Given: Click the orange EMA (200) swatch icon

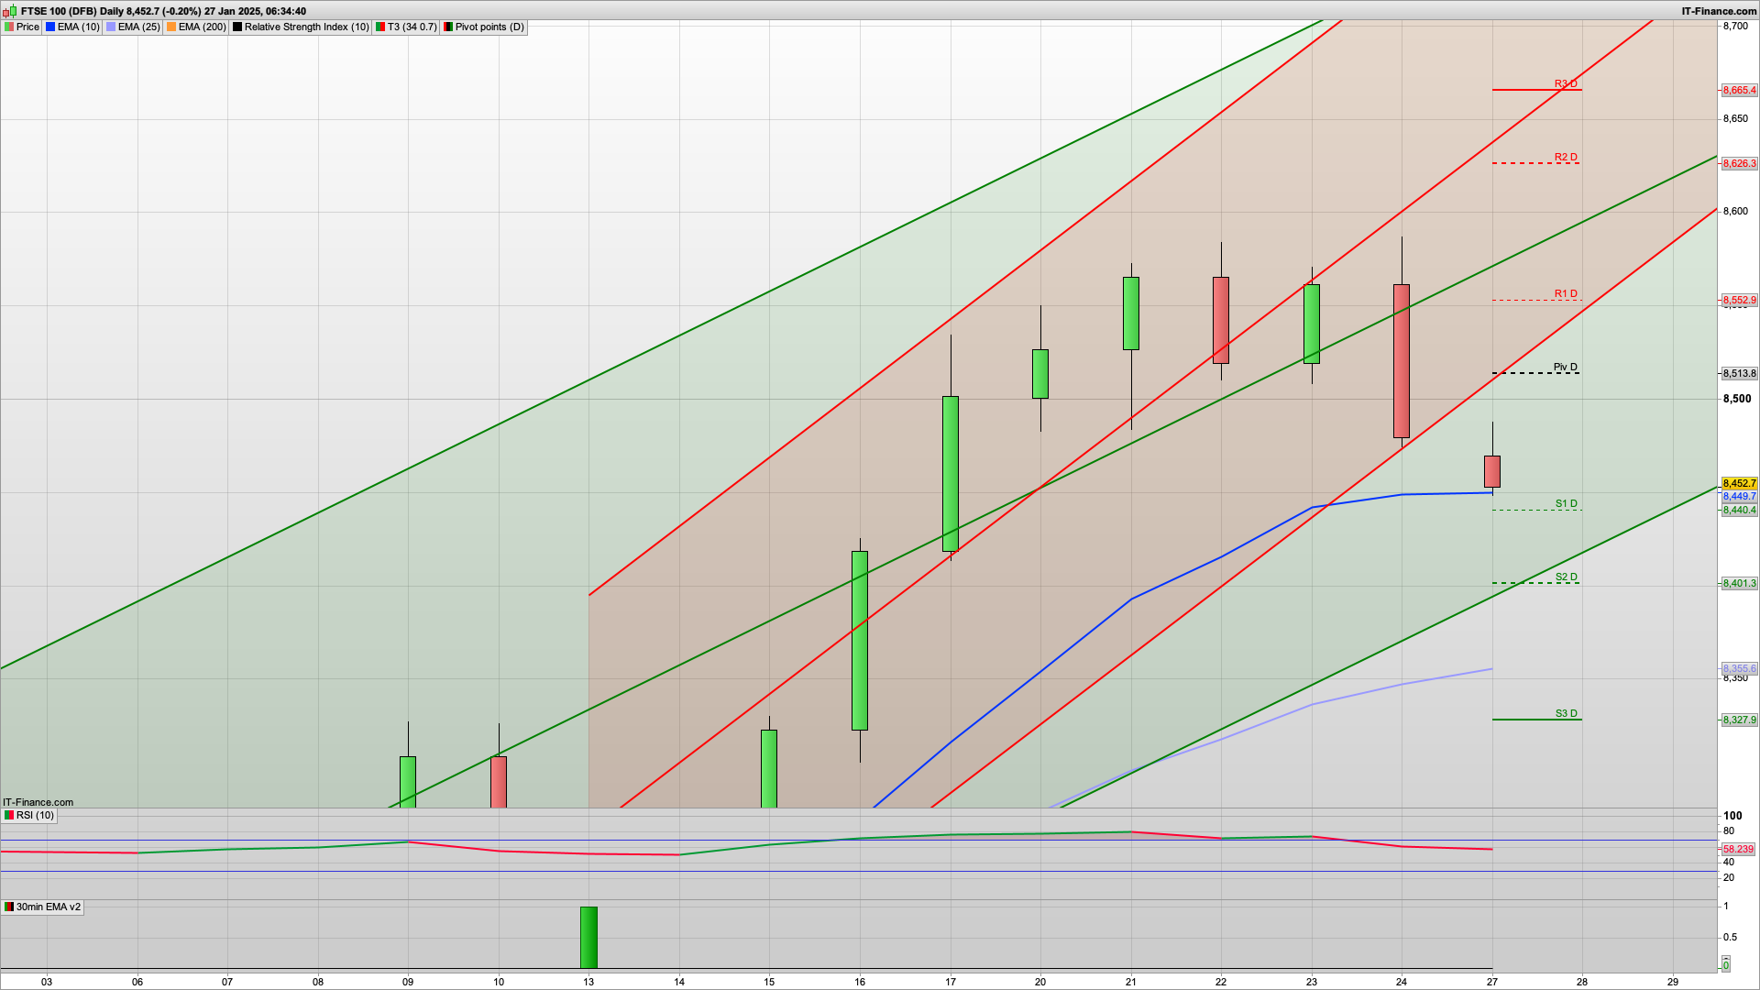Looking at the screenshot, I should [x=171, y=27].
